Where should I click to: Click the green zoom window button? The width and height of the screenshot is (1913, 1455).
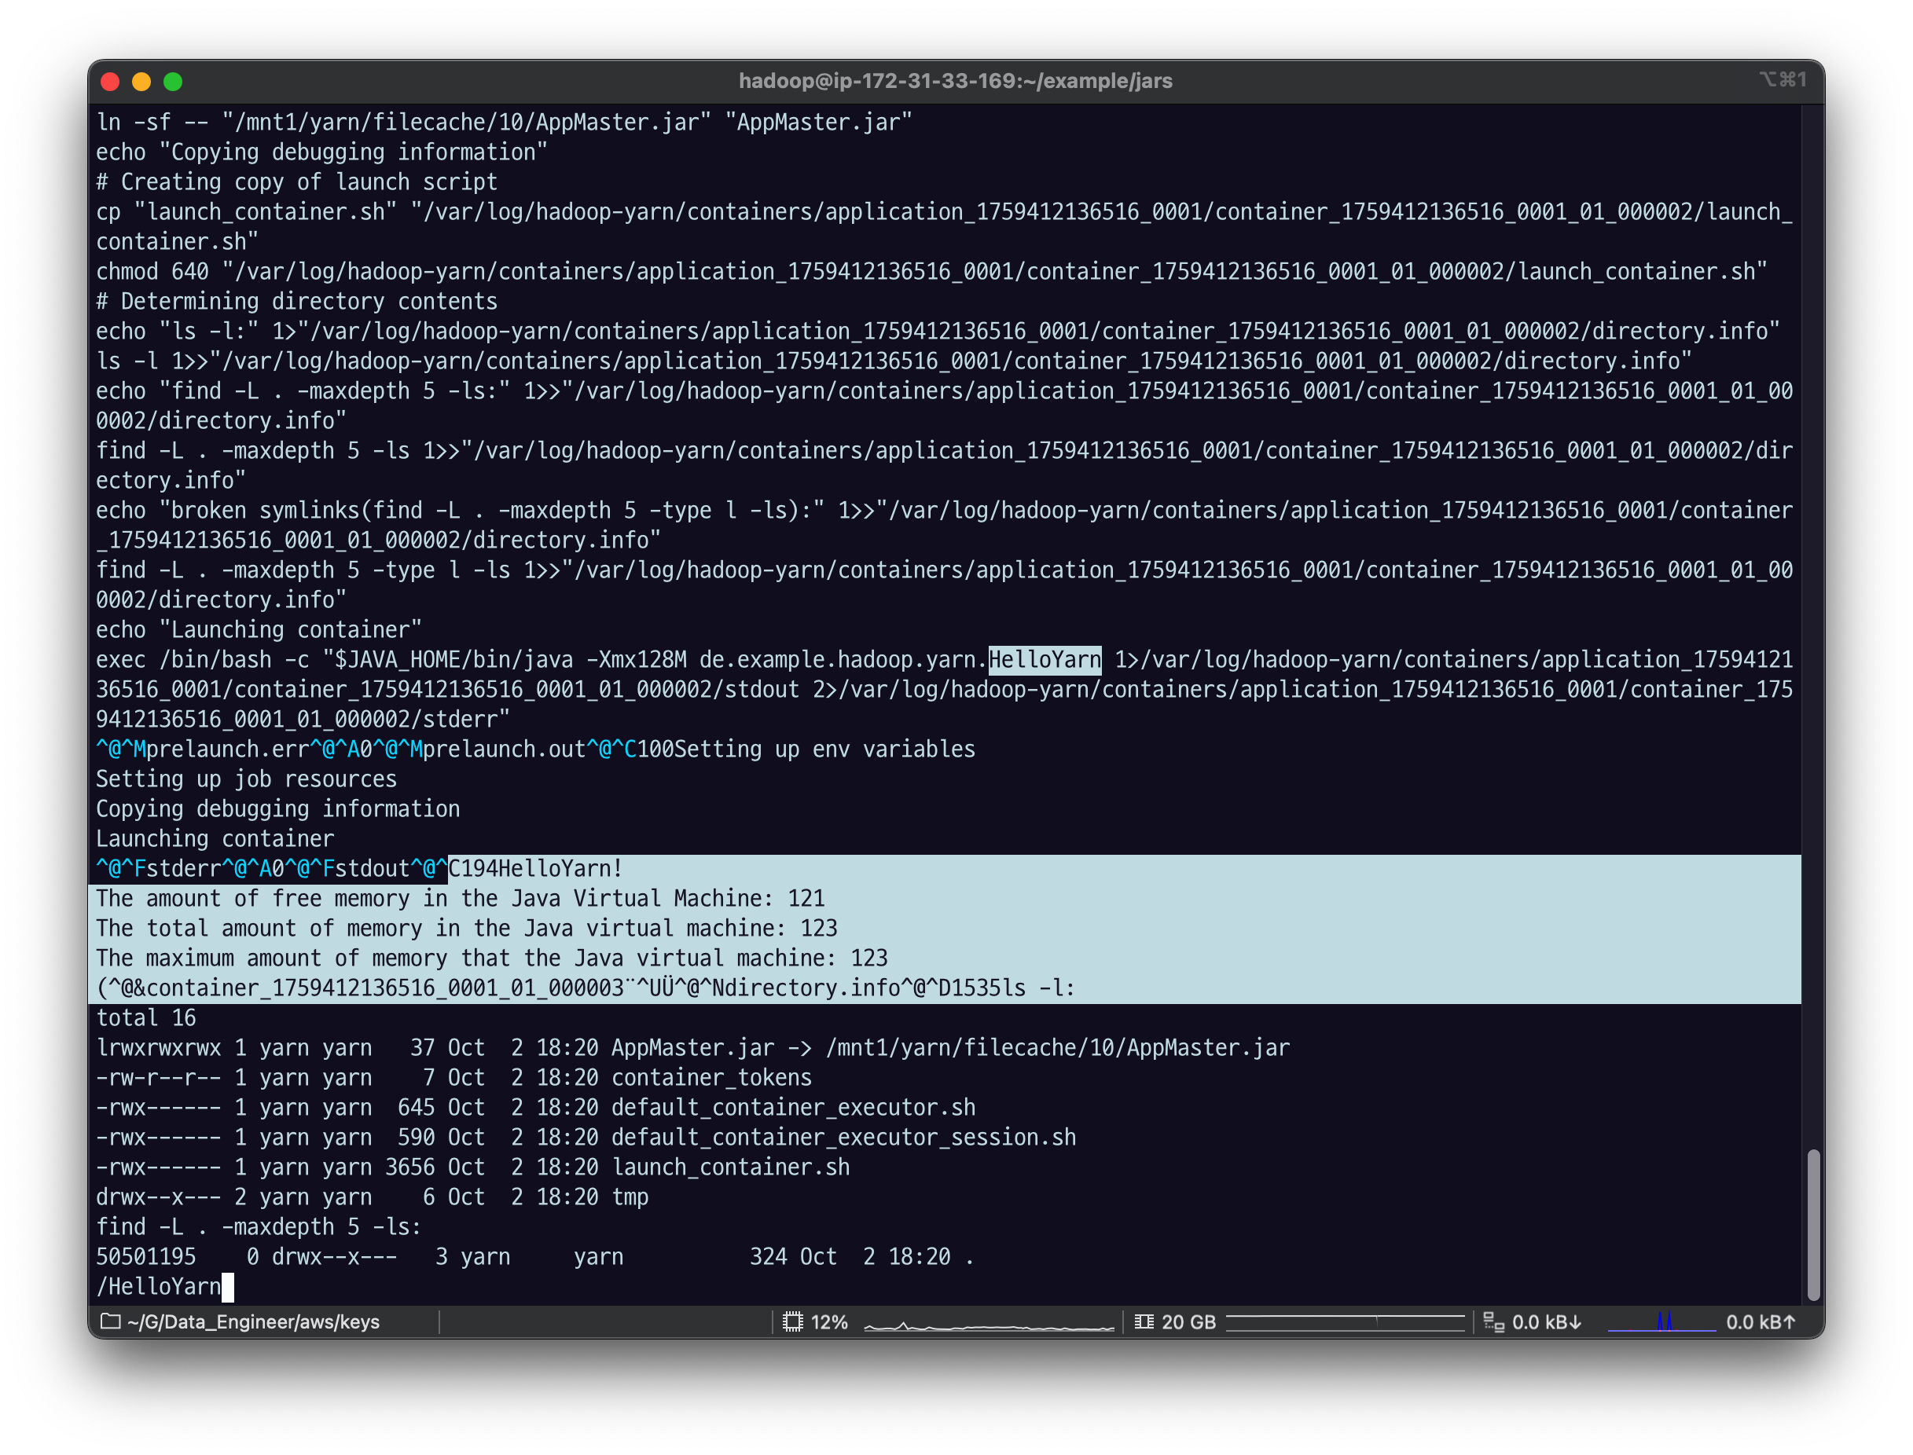coord(173,82)
